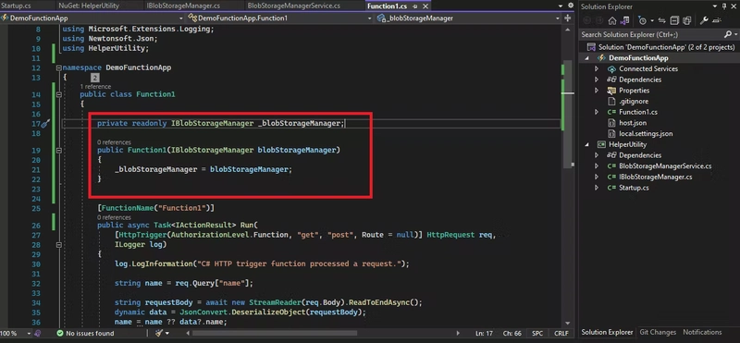Screen dimensions: 740x343
Task: Toggle auto-hide pin on Solution Explorer
Action: click(724, 6)
